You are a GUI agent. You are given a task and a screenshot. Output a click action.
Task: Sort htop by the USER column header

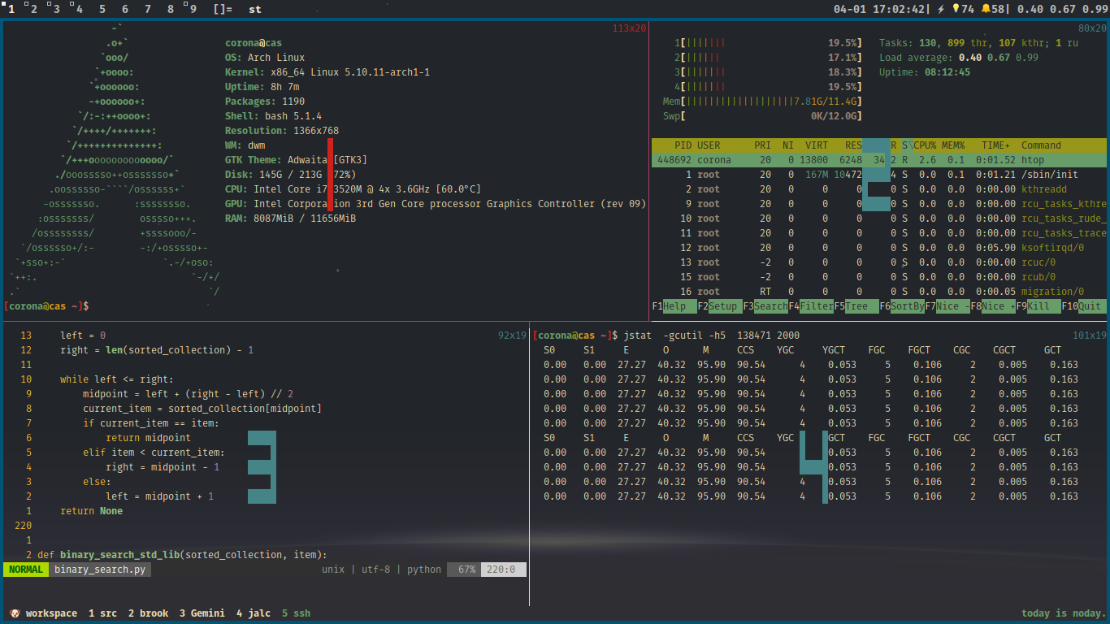click(x=709, y=145)
